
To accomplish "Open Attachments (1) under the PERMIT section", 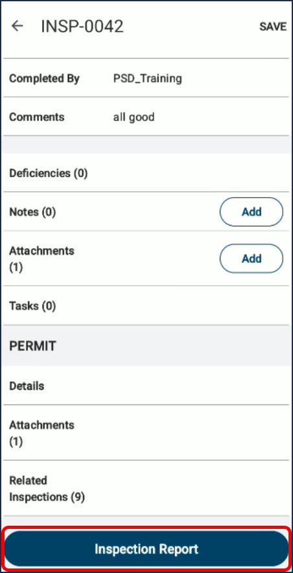I will 146,433.
